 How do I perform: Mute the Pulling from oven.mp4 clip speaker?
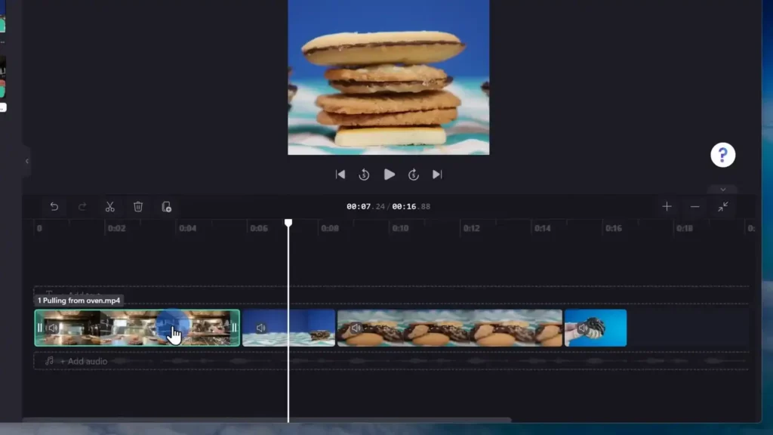[51, 327]
